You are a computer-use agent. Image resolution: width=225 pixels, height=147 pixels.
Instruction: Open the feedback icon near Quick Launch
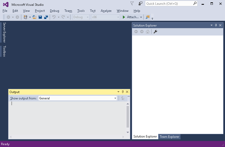pyautogui.click(x=141, y=4)
